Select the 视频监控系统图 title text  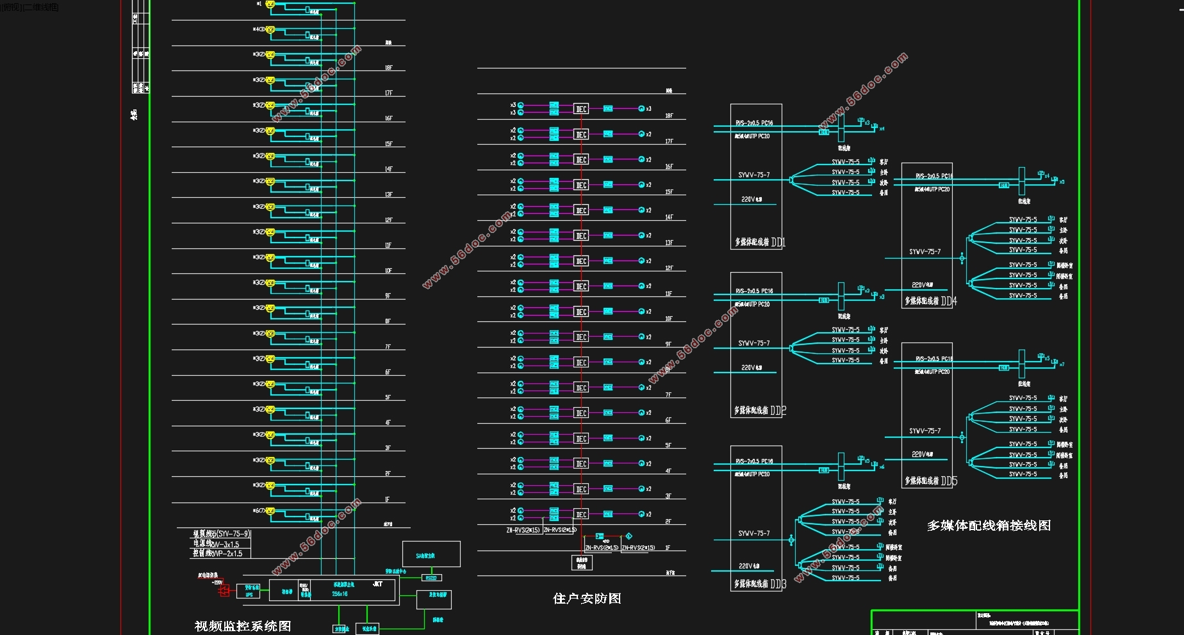tap(243, 626)
